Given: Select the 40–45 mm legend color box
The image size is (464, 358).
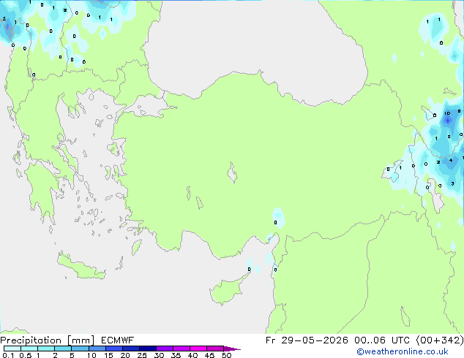Looking at the screenshot, I should click(x=198, y=349).
